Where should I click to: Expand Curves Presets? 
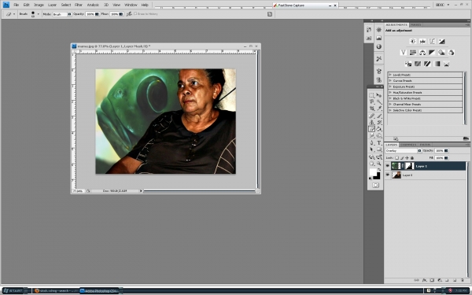pos(390,81)
